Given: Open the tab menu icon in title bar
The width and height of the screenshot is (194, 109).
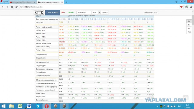Looking at the screenshot, I should pos(176,2).
